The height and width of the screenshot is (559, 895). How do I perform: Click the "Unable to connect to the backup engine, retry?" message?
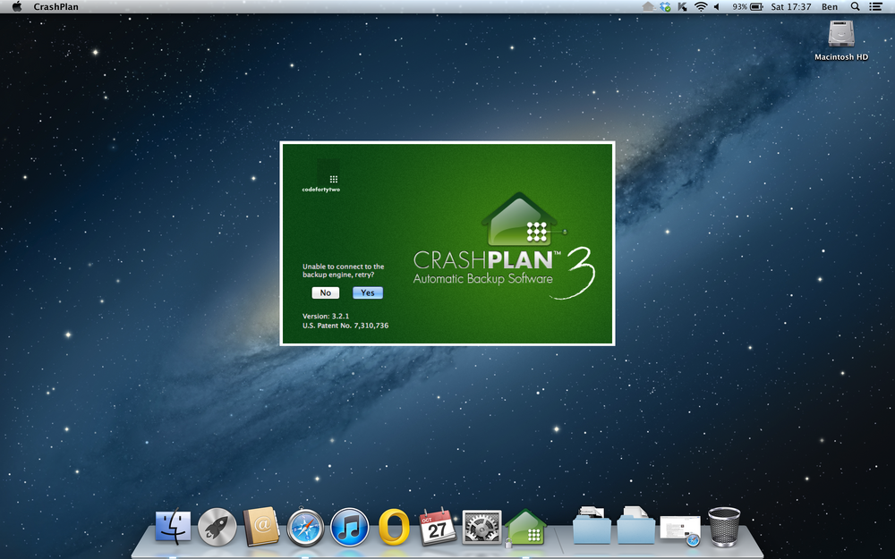coord(343,270)
